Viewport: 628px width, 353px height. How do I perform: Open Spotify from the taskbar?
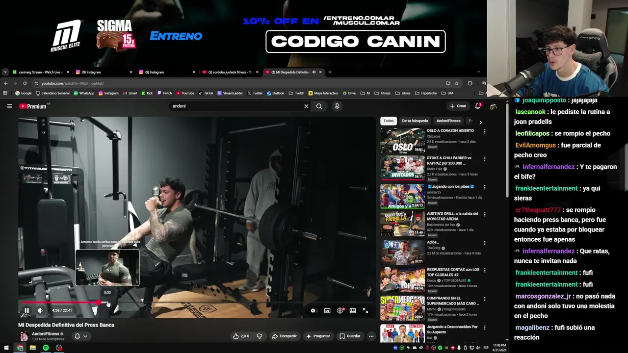(x=46, y=348)
